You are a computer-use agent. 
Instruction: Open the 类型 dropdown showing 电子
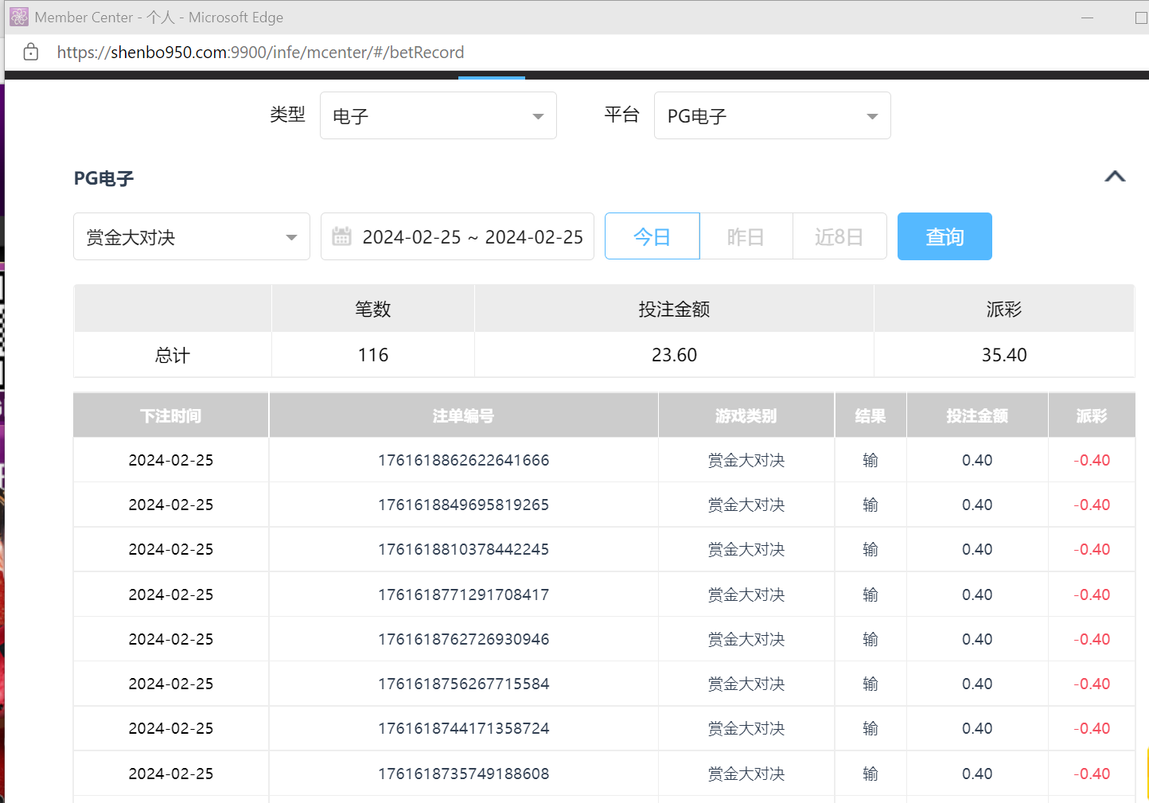(438, 116)
